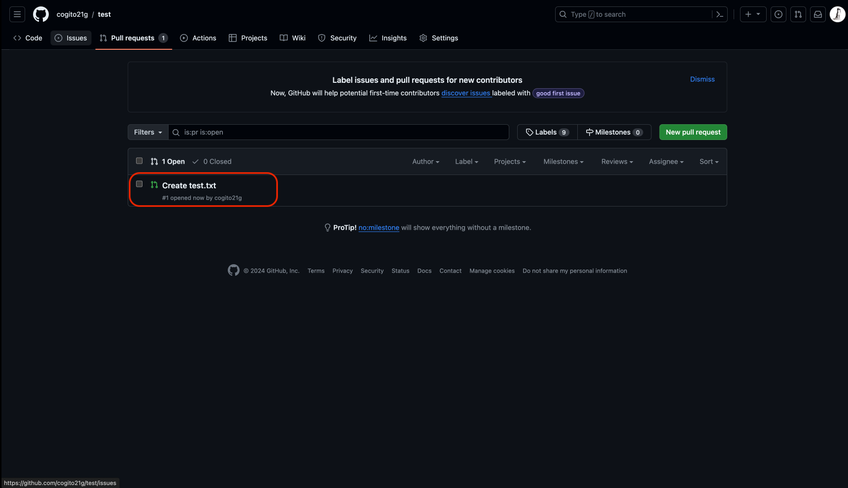Open the user avatar menu
This screenshot has width=848, height=488.
pyautogui.click(x=838, y=14)
